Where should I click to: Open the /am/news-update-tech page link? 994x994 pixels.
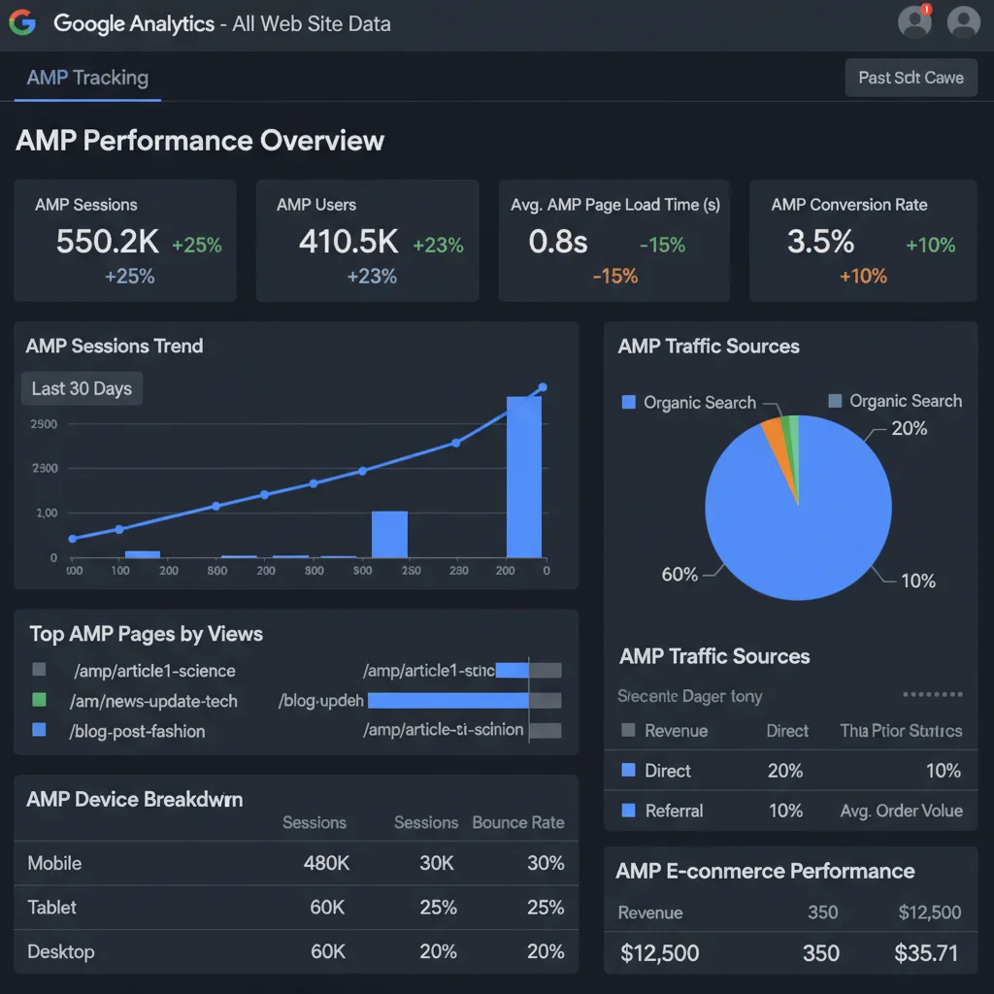tap(153, 701)
